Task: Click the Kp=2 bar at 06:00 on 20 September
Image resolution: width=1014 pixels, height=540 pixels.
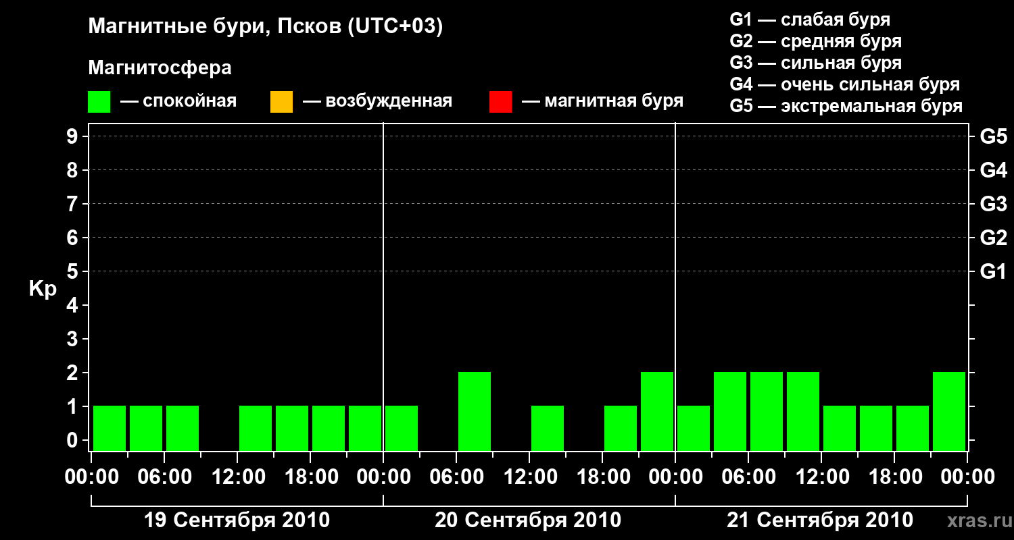Action: [475, 411]
